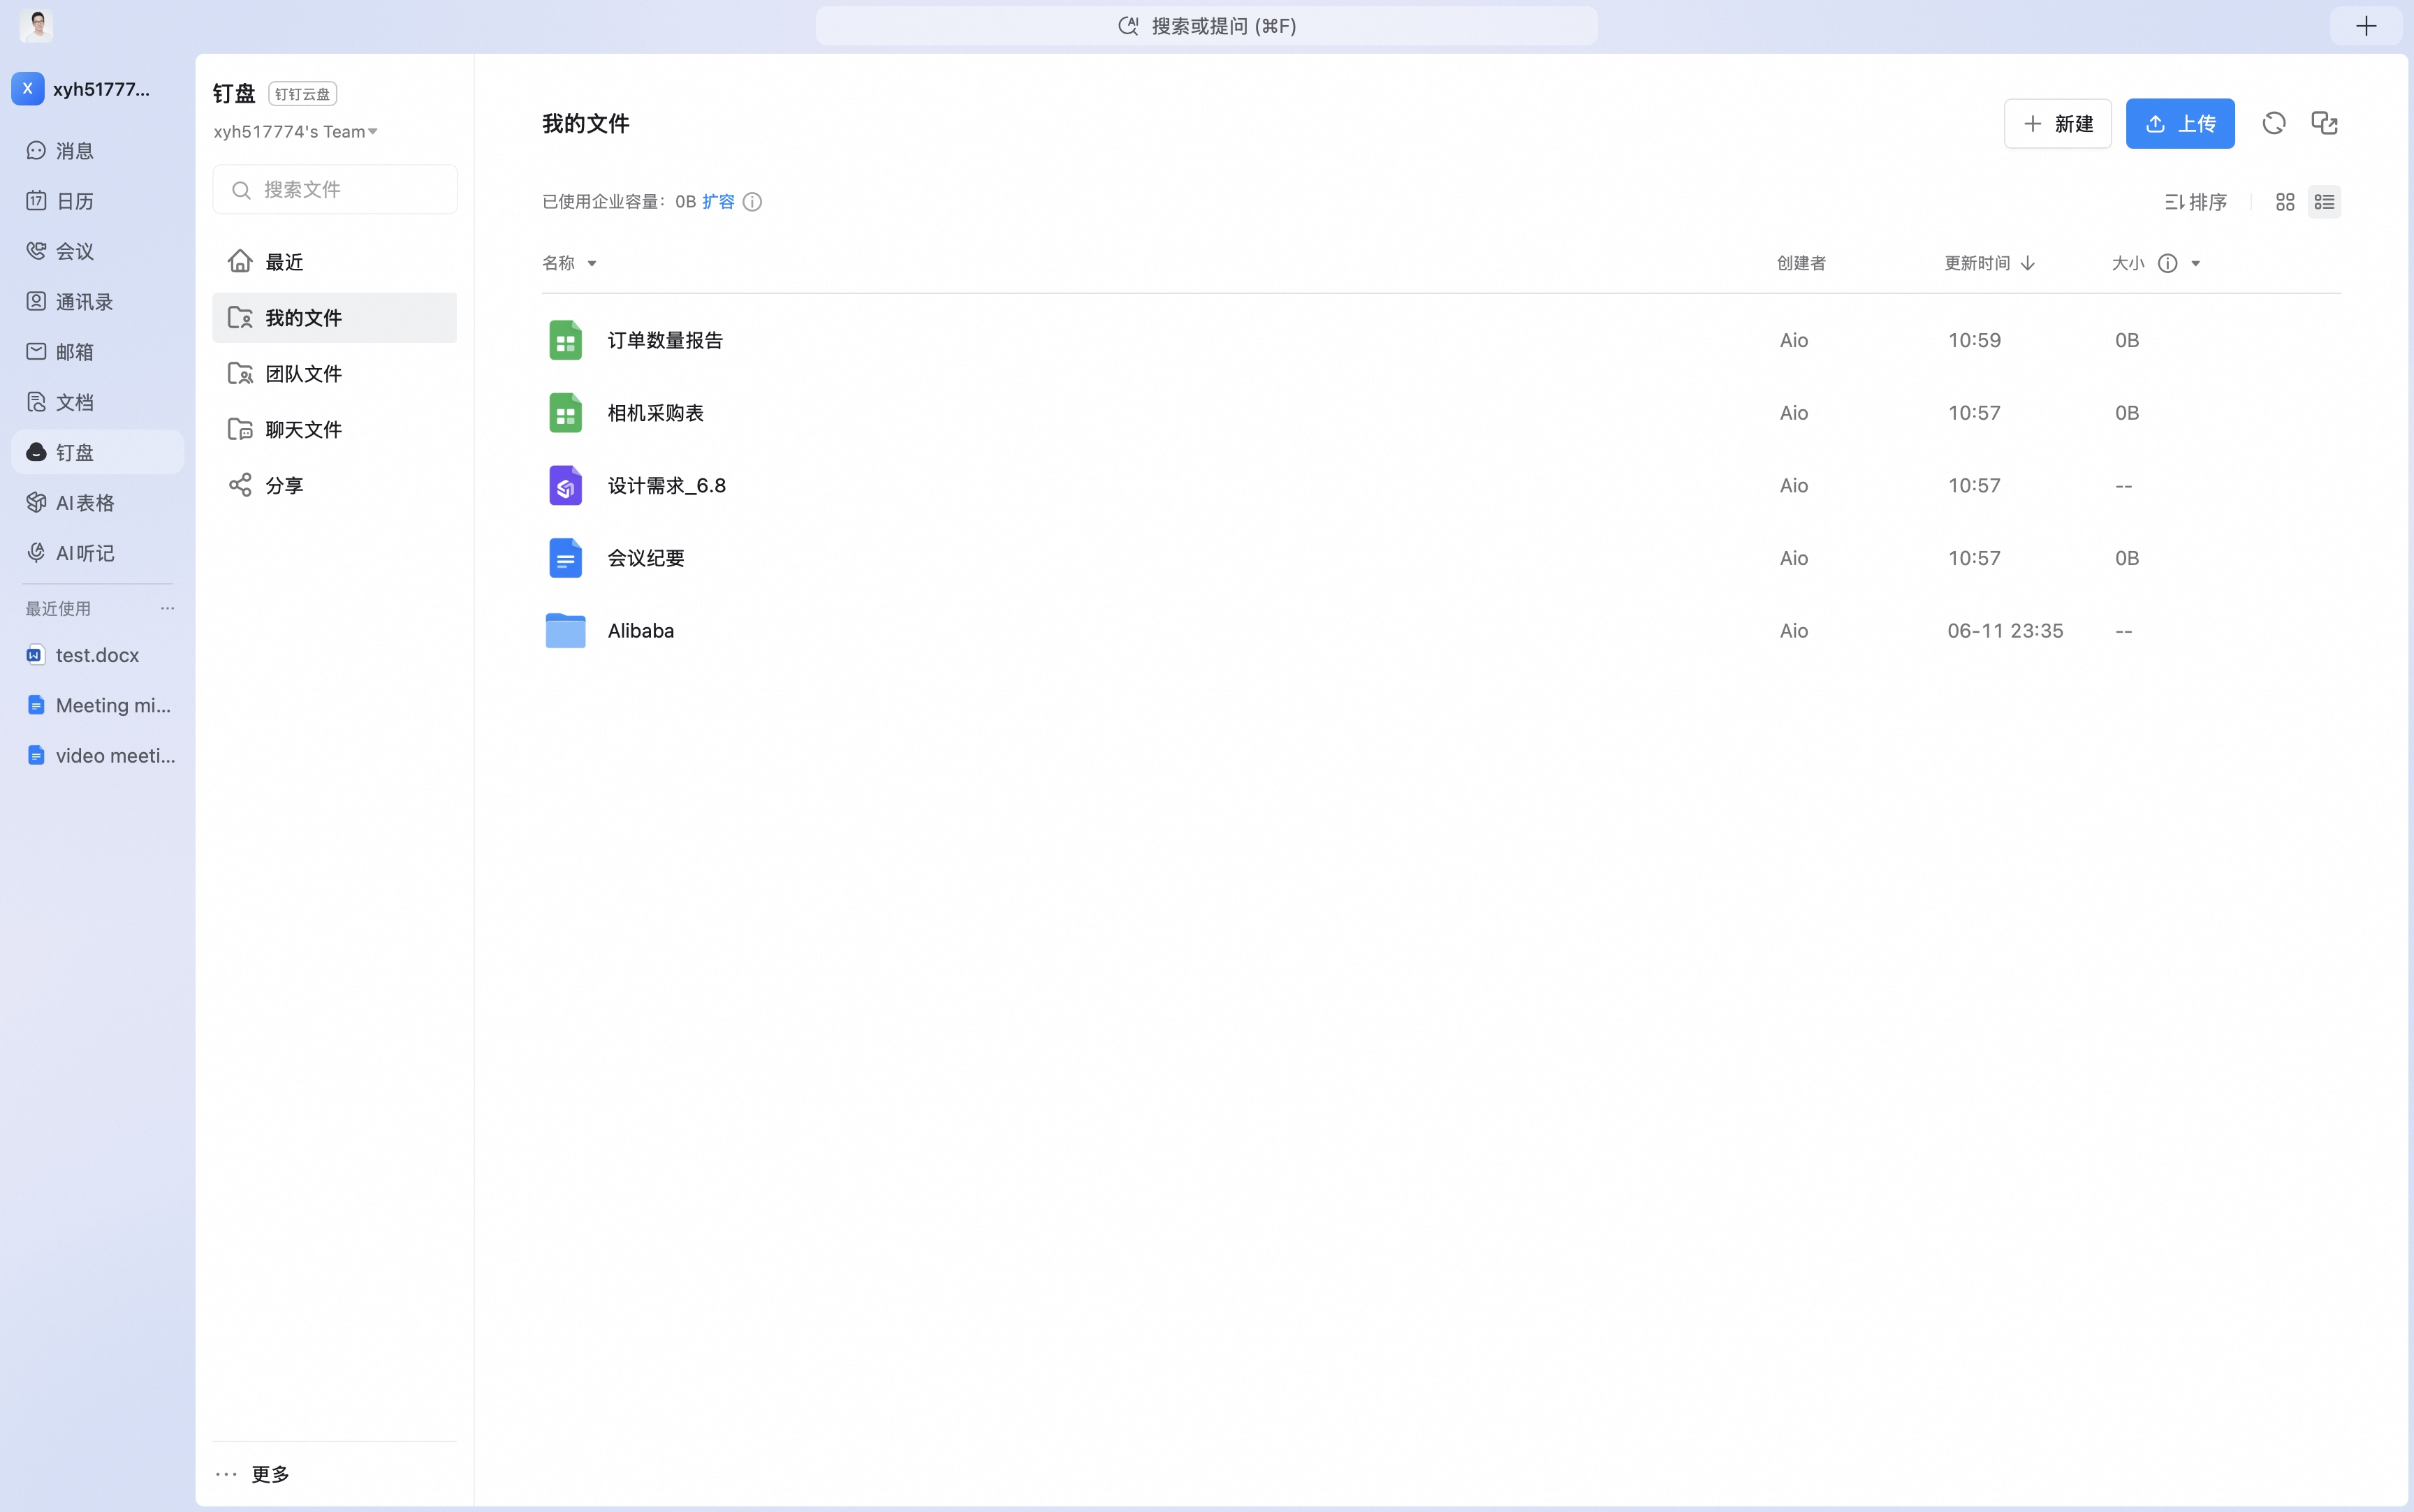Click the info icon in 大小 column header
The height and width of the screenshot is (1512, 2414).
[x=2167, y=263]
